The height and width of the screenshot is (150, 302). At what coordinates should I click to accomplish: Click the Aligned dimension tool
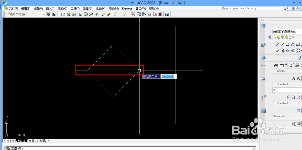point(287,65)
